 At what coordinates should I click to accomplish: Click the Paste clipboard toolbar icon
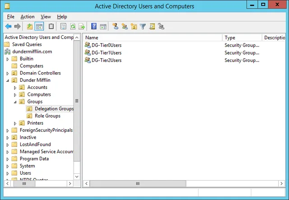coord(51,27)
